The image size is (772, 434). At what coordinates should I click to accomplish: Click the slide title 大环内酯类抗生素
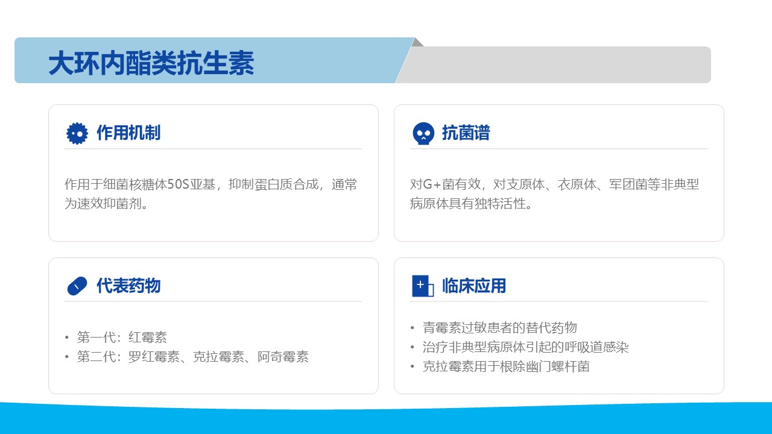click(151, 63)
